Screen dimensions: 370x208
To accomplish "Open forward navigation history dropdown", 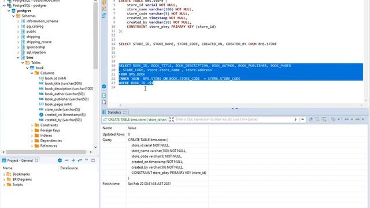I will click(363, 120).
